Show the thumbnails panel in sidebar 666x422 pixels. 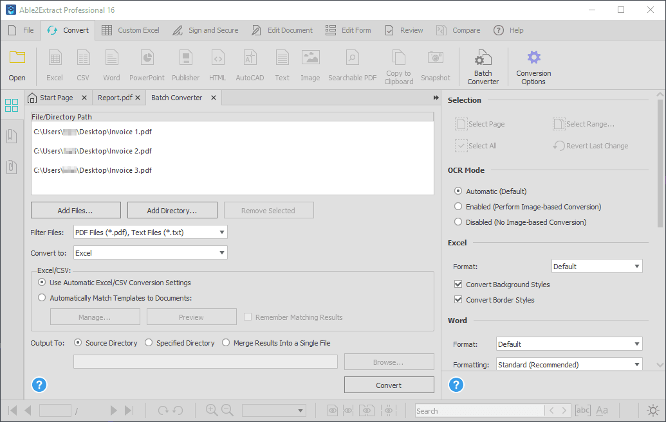12,105
